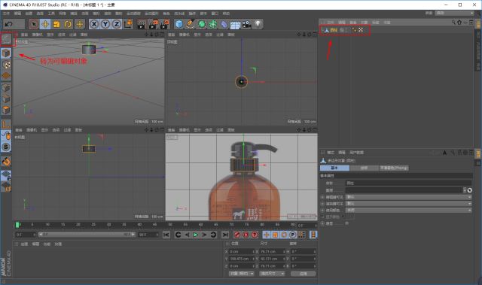This screenshot has height=285, width=482.
Task: Toggle the Z axis lock
Action: [117, 24]
